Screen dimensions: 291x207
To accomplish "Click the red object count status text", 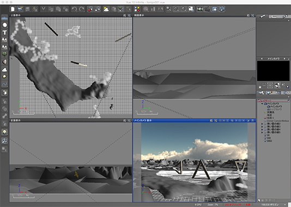I will click(x=238, y=205).
